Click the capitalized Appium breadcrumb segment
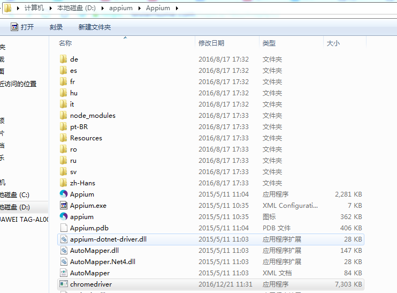397x293 pixels. pos(158,8)
